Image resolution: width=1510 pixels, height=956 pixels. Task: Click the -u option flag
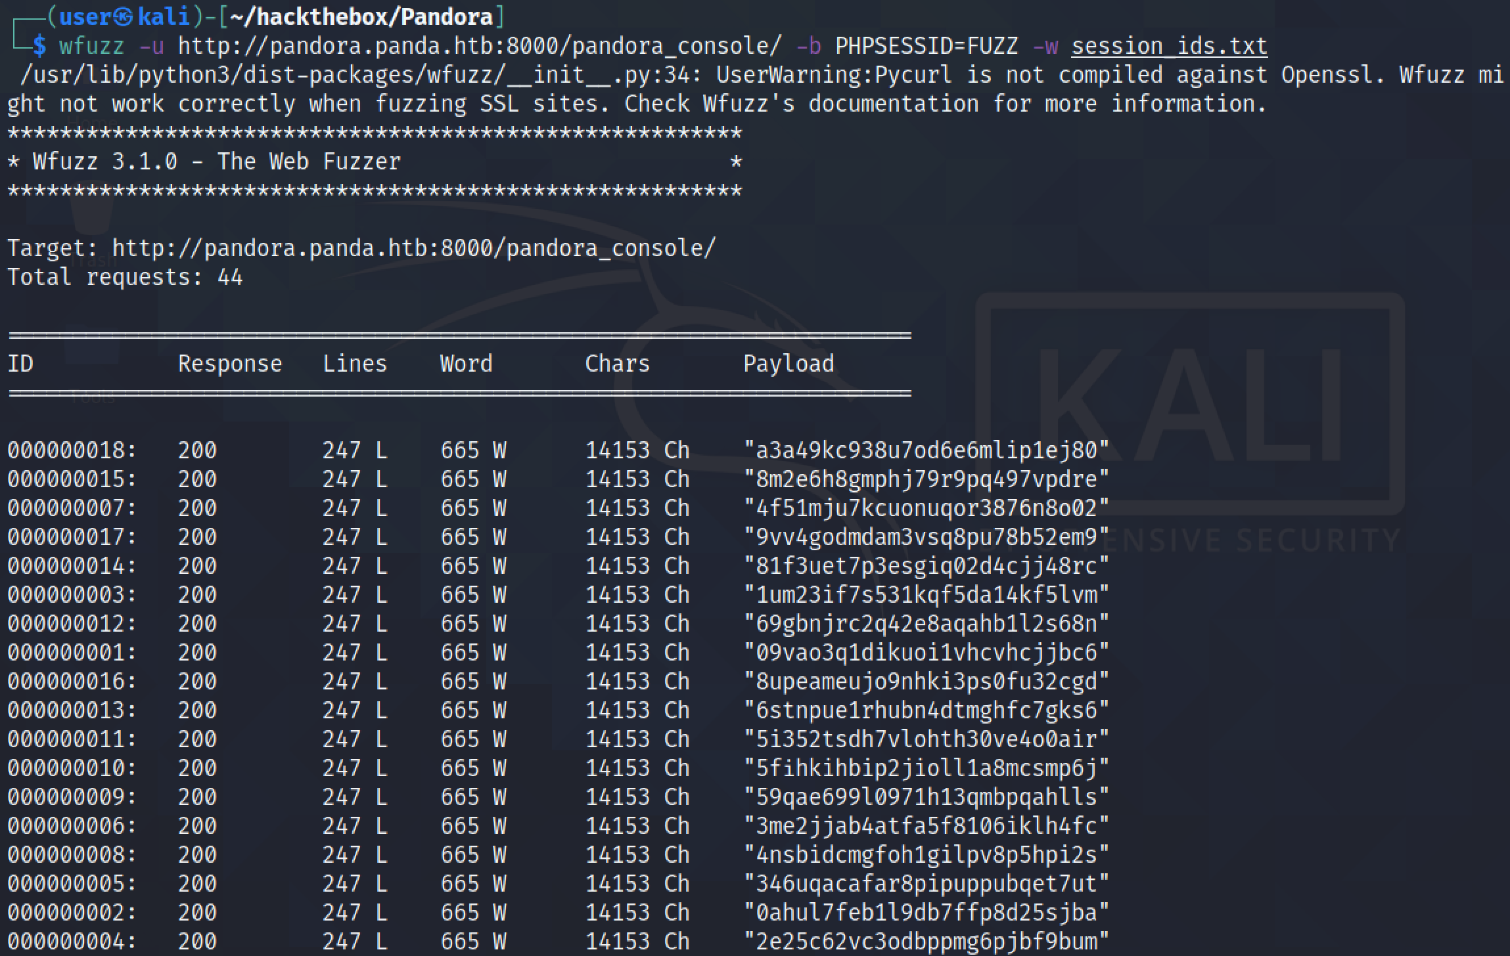pyautogui.click(x=151, y=46)
